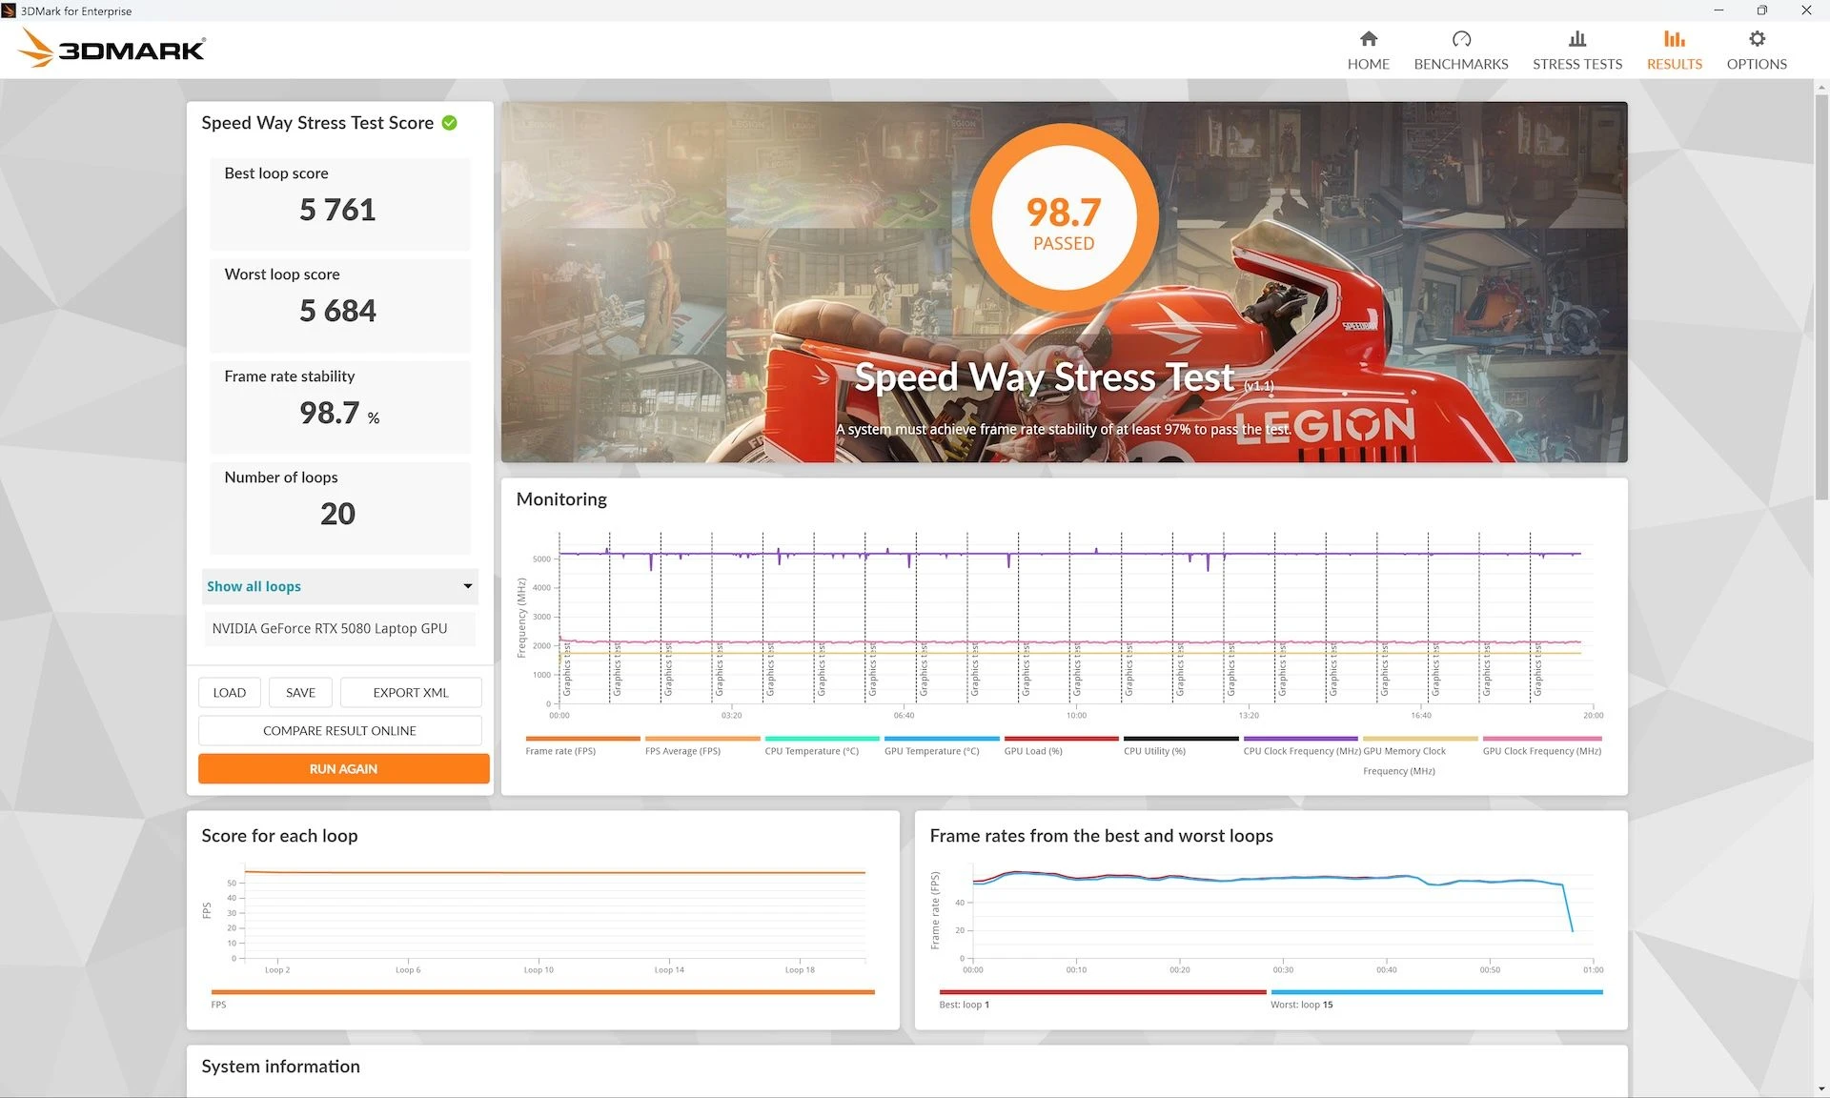Click the Worst loop score value 5 684
Screen dimensions: 1830x1098
click(x=337, y=311)
